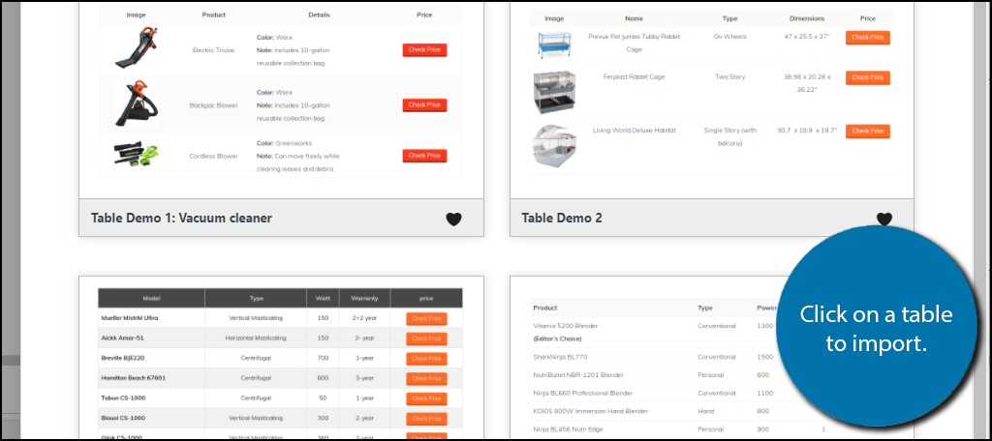Select the 'Table Demo 2' title
The height and width of the screenshot is (441, 992).
click(562, 218)
